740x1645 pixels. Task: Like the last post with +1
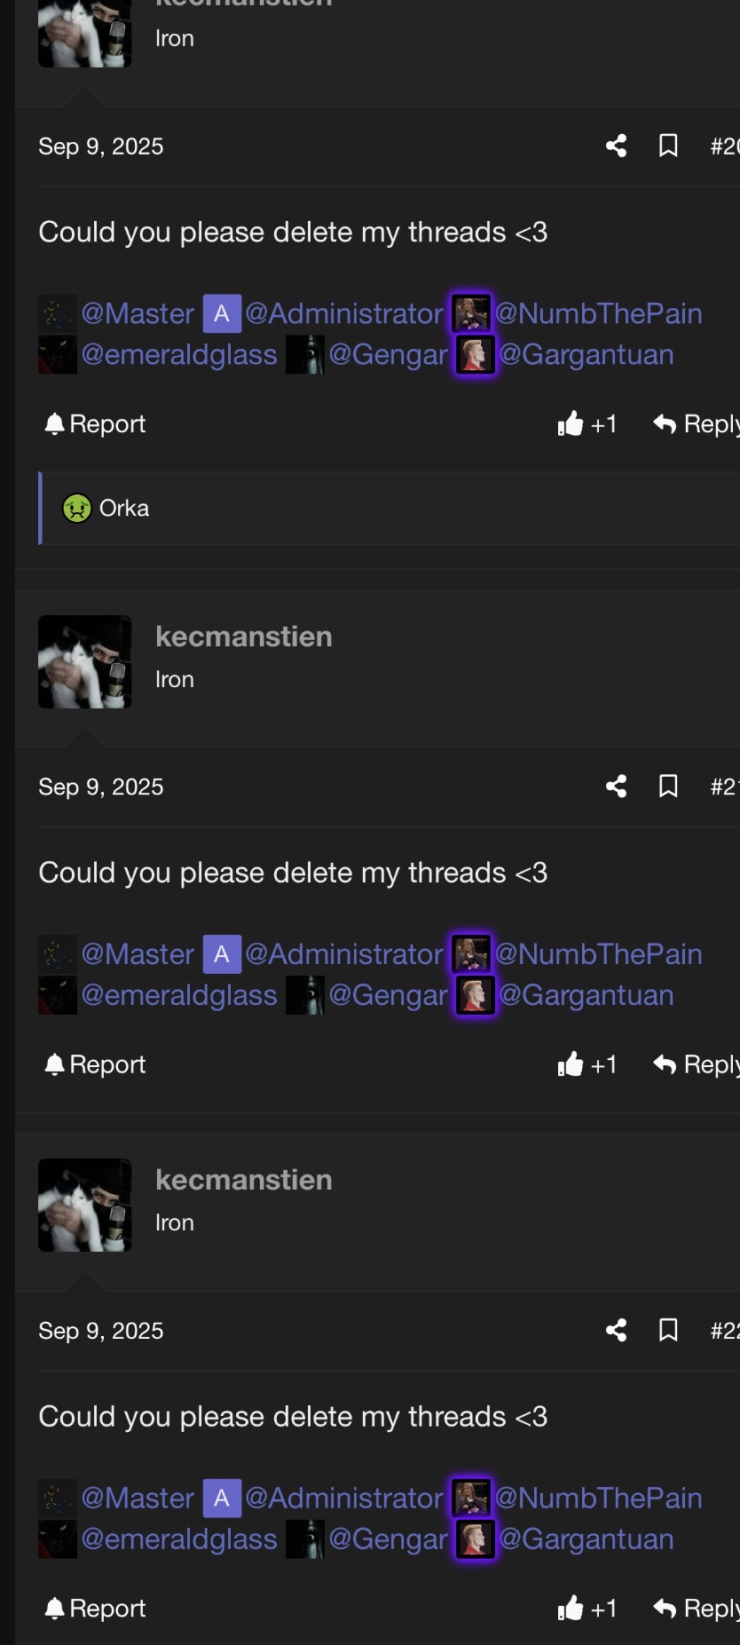tap(587, 1609)
